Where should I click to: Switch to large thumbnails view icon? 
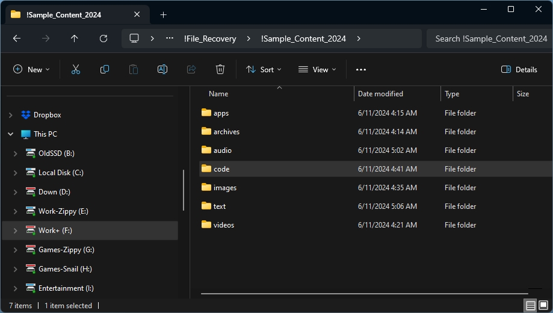[543, 306]
